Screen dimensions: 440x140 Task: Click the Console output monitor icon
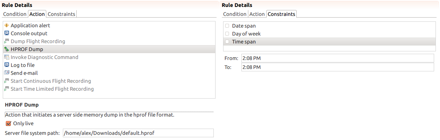click(7, 33)
